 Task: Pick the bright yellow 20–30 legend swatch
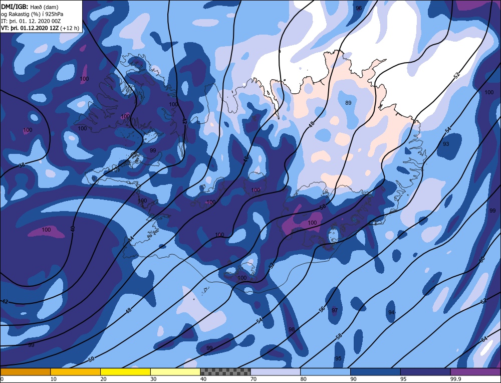coord(125,371)
